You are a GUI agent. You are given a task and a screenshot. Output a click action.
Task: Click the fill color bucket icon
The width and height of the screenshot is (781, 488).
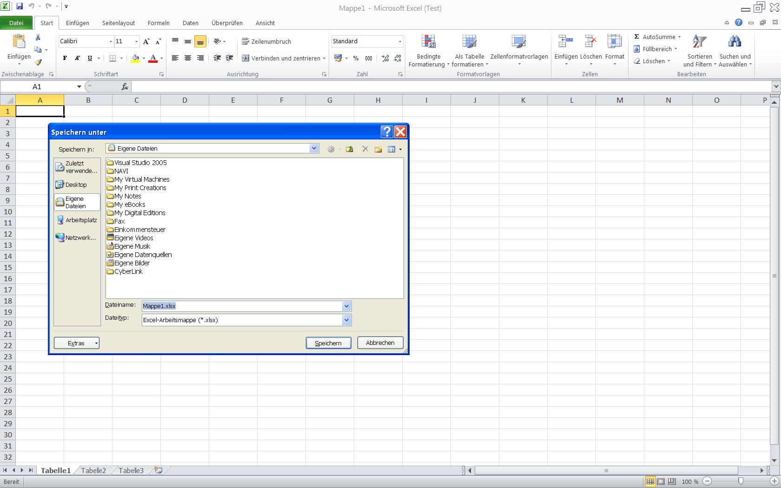click(x=135, y=59)
